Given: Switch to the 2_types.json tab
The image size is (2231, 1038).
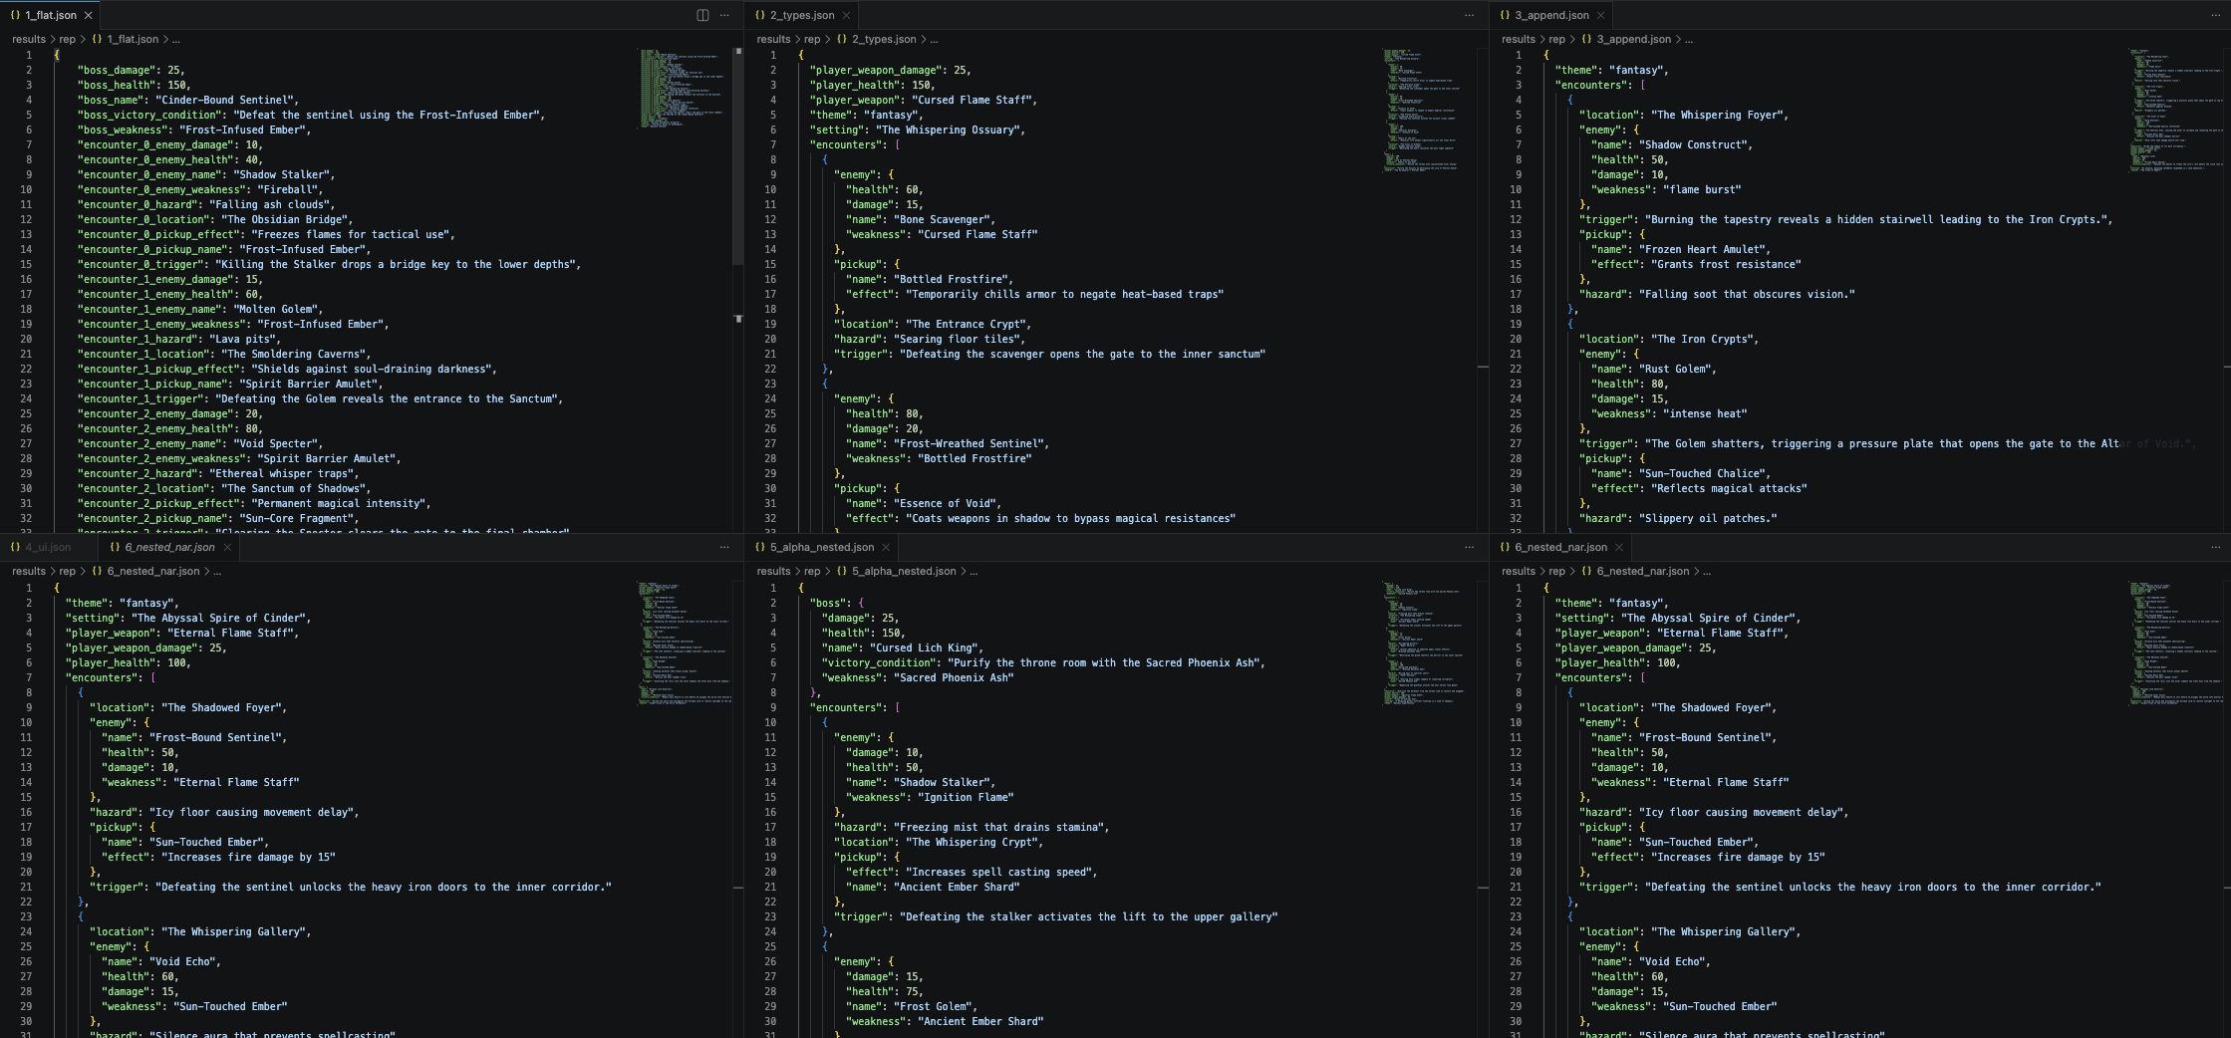Looking at the screenshot, I should click(802, 15).
